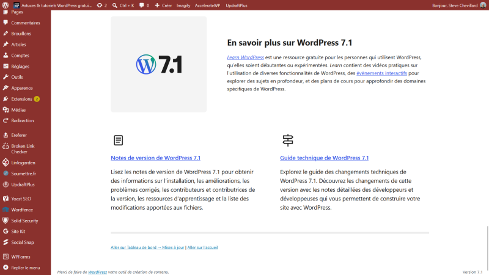The image size is (489, 275).
Task: Open the AccelerateWP admin bar menu
Action: point(207,5)
